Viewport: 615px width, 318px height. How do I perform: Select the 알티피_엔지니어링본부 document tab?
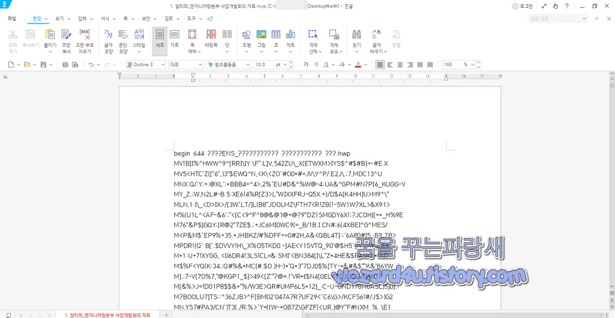click(108, 315)
